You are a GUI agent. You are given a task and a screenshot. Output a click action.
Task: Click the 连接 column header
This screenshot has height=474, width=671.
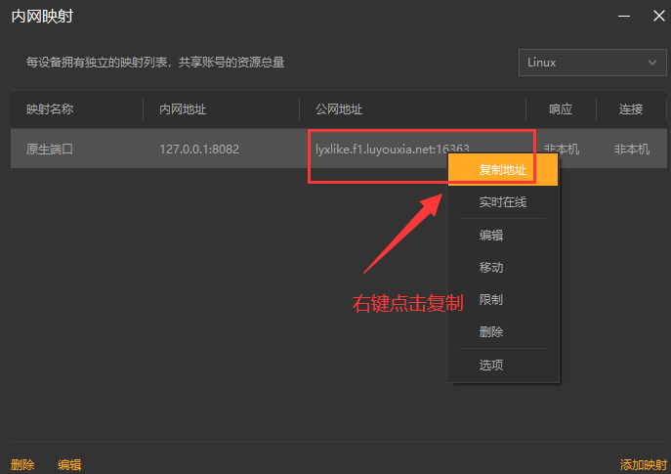pos(631,109)
